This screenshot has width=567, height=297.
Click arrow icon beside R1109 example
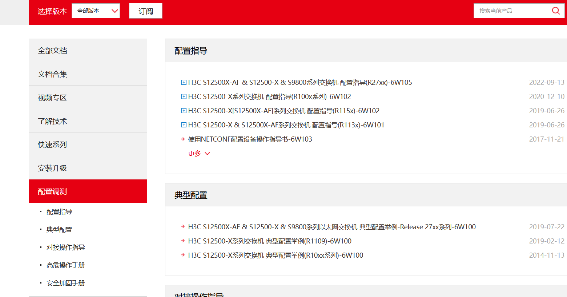pos(183,241)
